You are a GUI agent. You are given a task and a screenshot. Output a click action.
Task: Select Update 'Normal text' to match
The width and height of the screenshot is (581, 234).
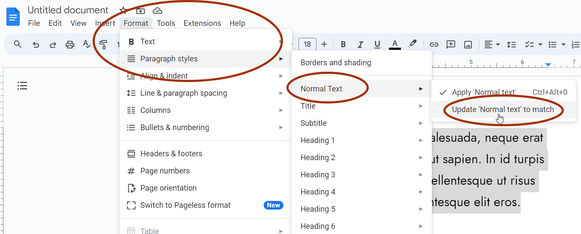[x=503, y=109]
